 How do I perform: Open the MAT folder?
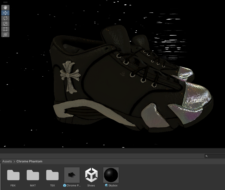pyautogui.click(x=33, y=175)
